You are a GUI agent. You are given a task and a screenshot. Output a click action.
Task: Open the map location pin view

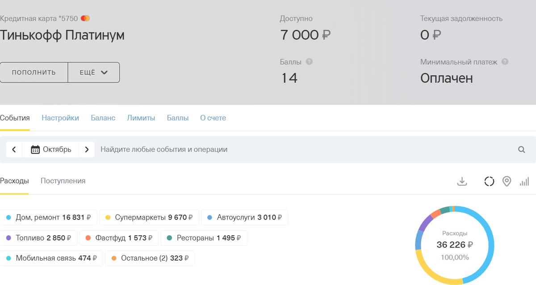(x=507, y=181)
